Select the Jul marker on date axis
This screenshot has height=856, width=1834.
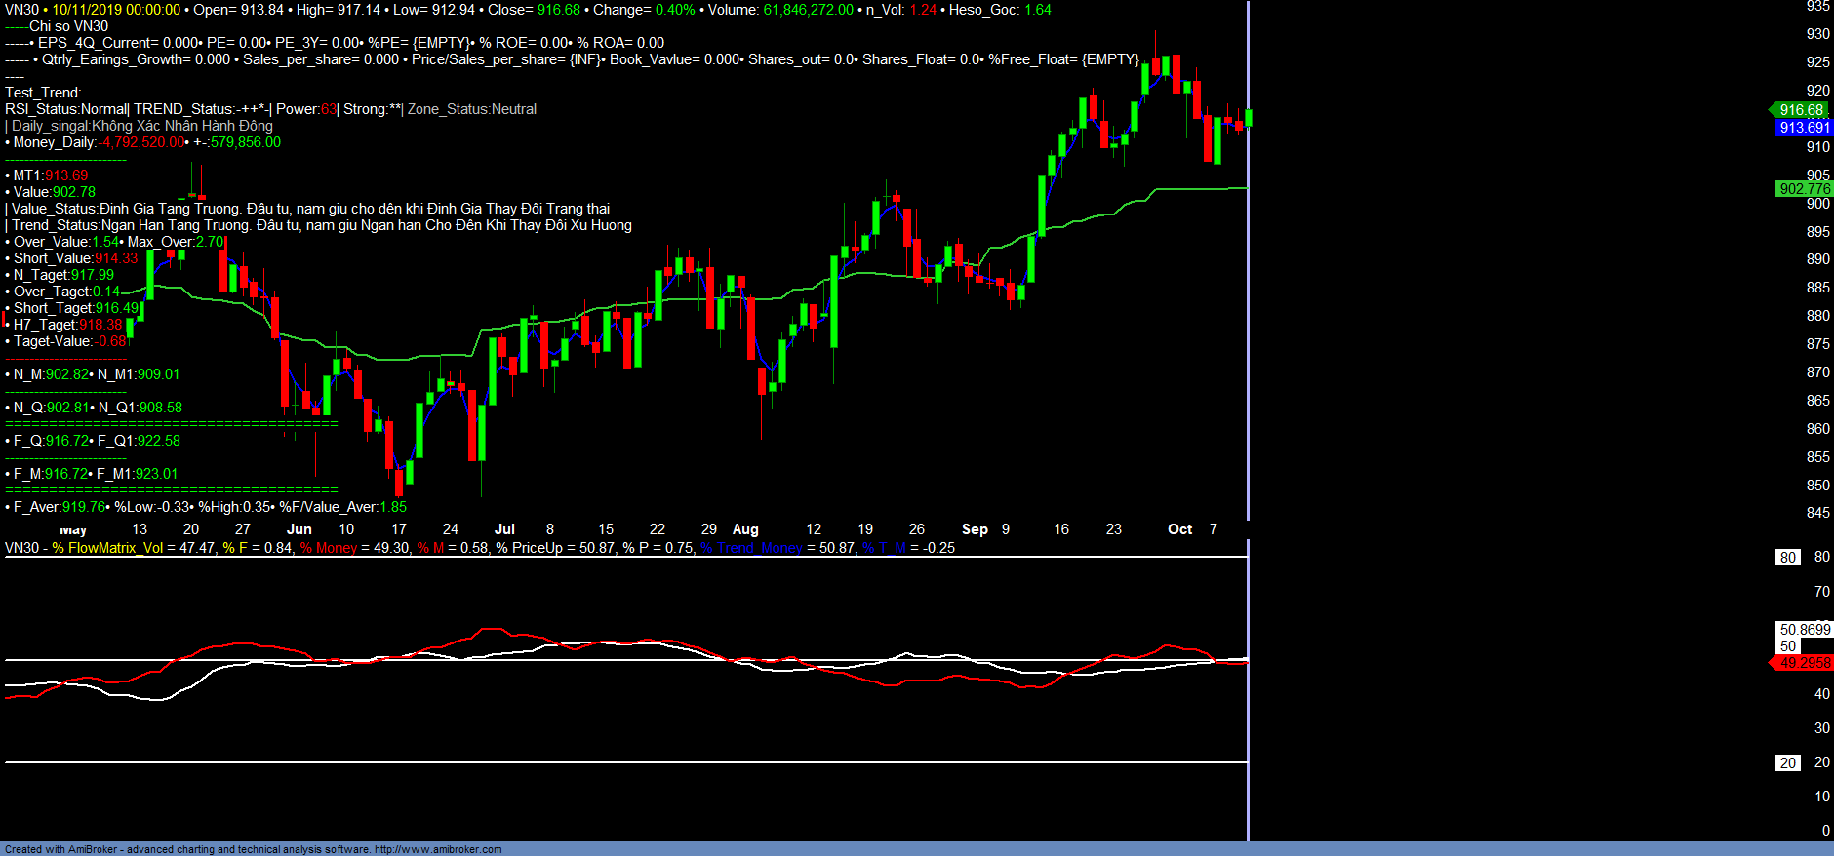504,529
